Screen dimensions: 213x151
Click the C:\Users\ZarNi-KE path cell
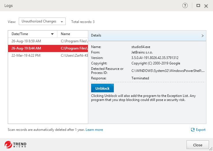pyautogui.click(x=74, y=56)
